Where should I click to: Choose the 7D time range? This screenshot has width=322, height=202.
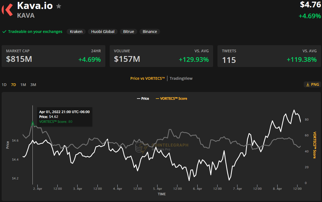[13, 85]
